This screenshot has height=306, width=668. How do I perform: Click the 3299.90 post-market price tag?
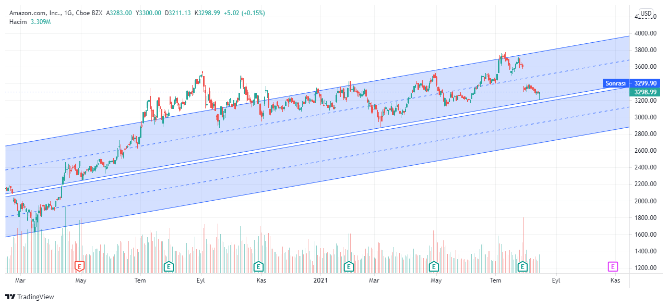[645, 83]
